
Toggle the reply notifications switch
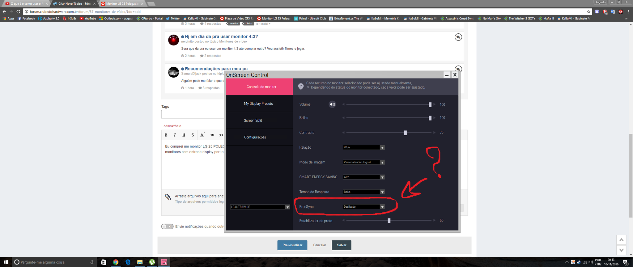[x=167, y=227]
